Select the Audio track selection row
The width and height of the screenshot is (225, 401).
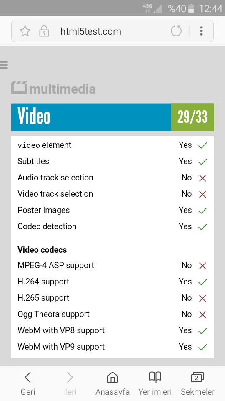coord(112,178)
